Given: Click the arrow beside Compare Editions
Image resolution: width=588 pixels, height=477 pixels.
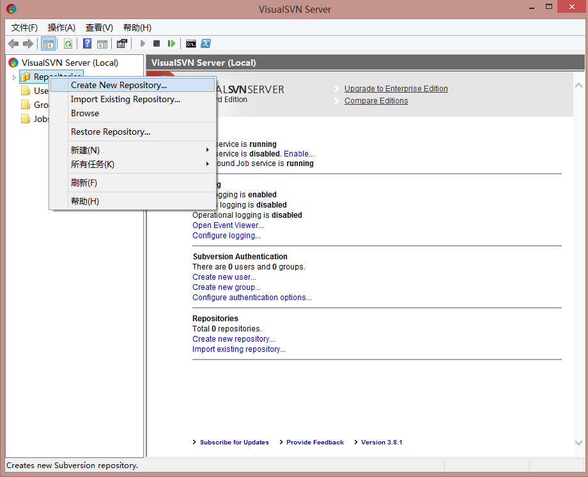Looking at the screenshot, I should click(x=337, y=101).
